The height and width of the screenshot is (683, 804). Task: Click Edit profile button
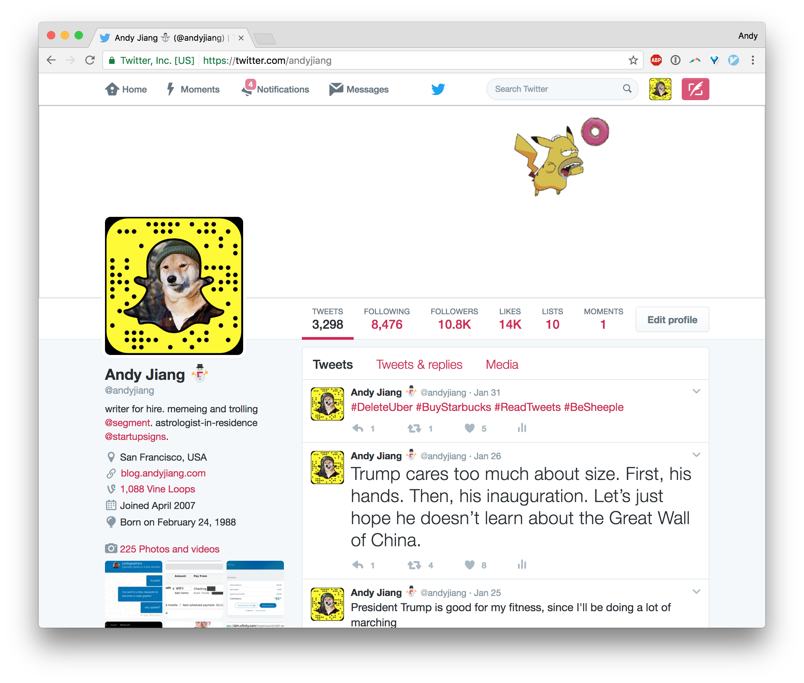click(x=670, y=319)
